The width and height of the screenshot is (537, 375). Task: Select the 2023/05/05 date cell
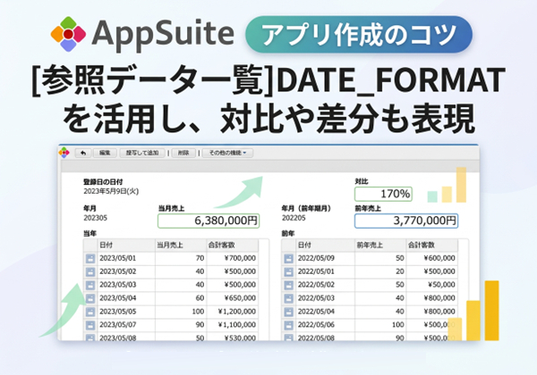(126, 312)
